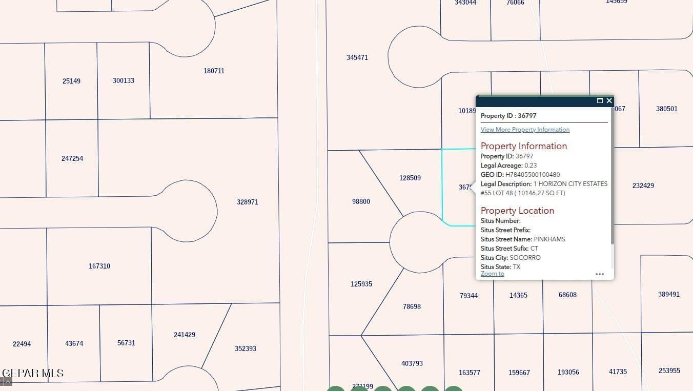Click parcel 180711 in the upper left
The image size is (693, 391).
click(x=213, y=71)
